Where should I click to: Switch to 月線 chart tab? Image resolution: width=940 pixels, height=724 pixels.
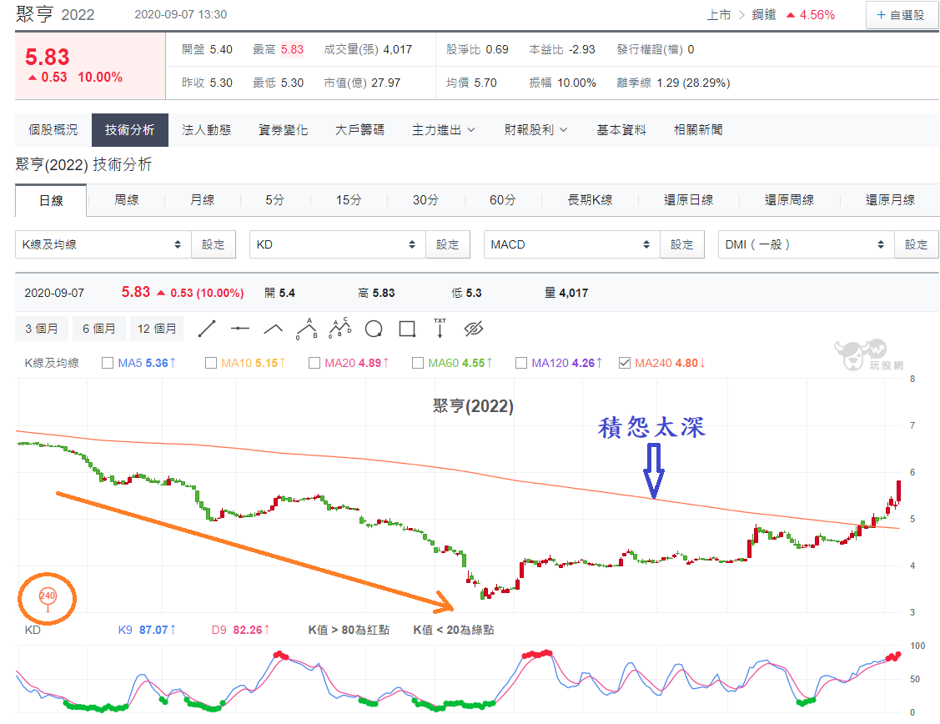click(202, 199)
